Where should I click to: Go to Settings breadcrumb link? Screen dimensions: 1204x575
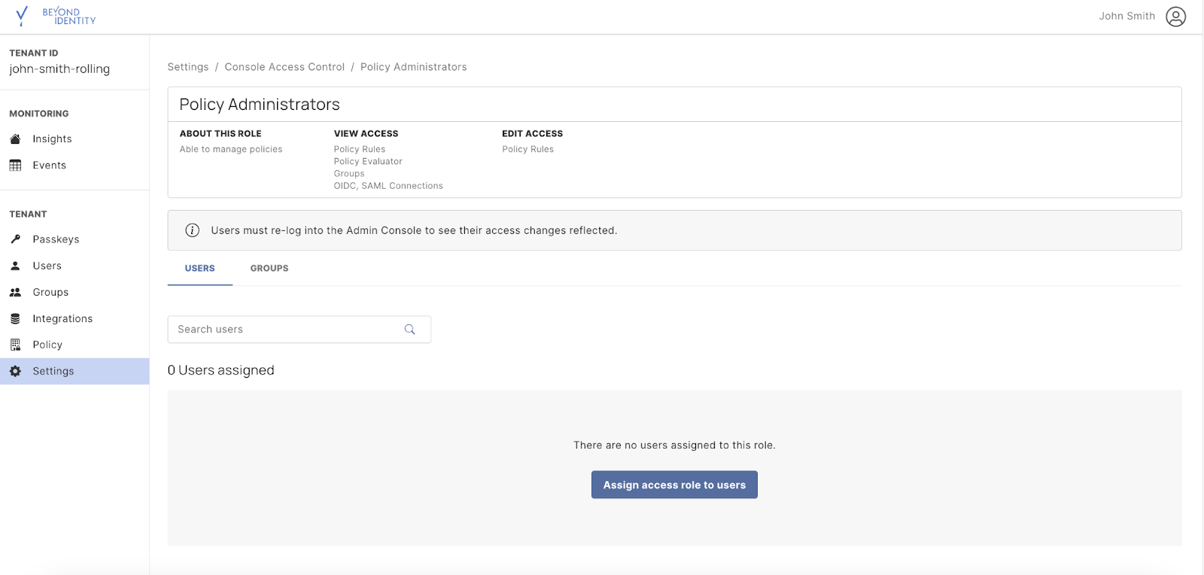tap(188, 67)
